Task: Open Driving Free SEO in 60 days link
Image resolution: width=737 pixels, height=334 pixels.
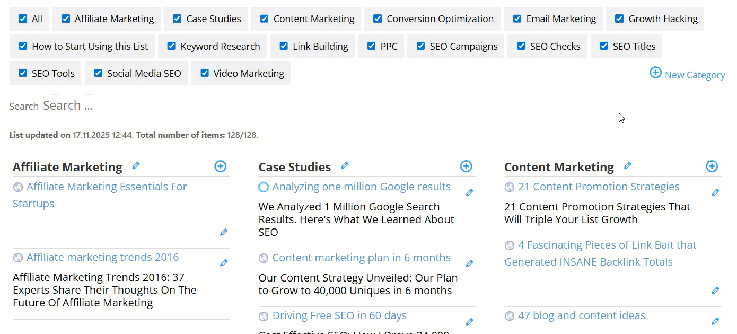Action: (339, 316)
